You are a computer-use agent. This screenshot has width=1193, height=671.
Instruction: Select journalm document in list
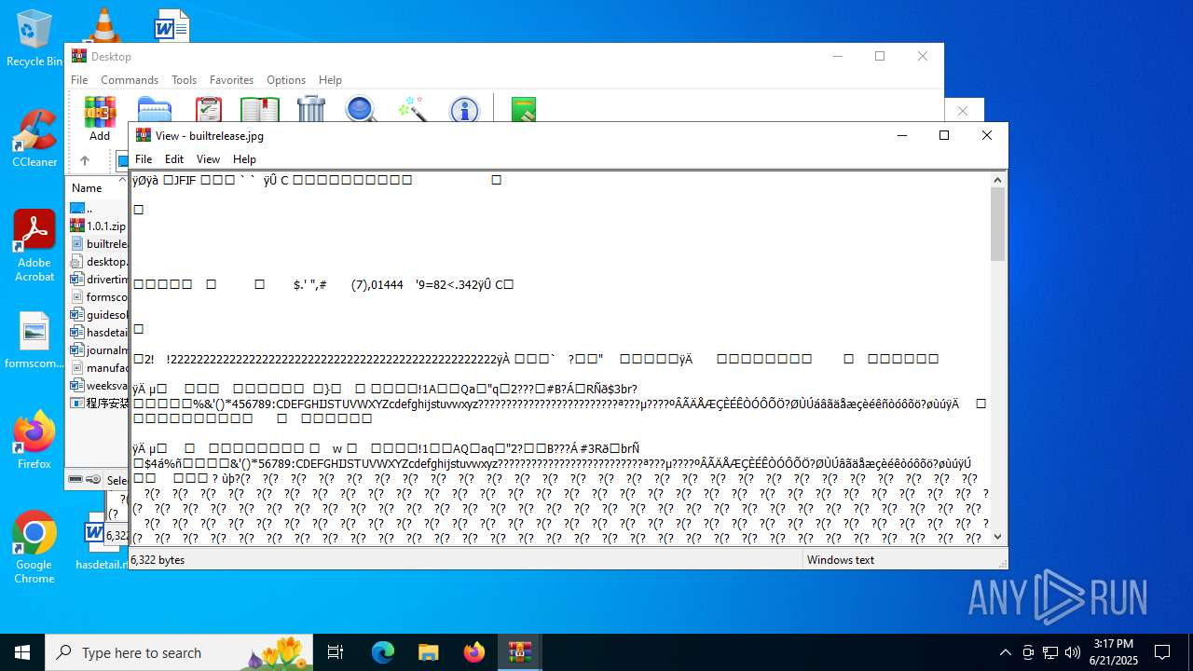coord(99,349)
